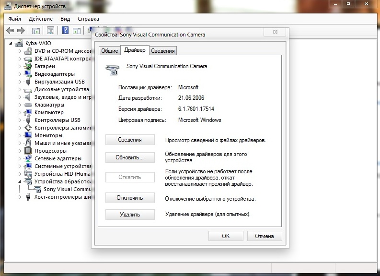Click the Back arrow in toolbar

(x=10, y=31)
